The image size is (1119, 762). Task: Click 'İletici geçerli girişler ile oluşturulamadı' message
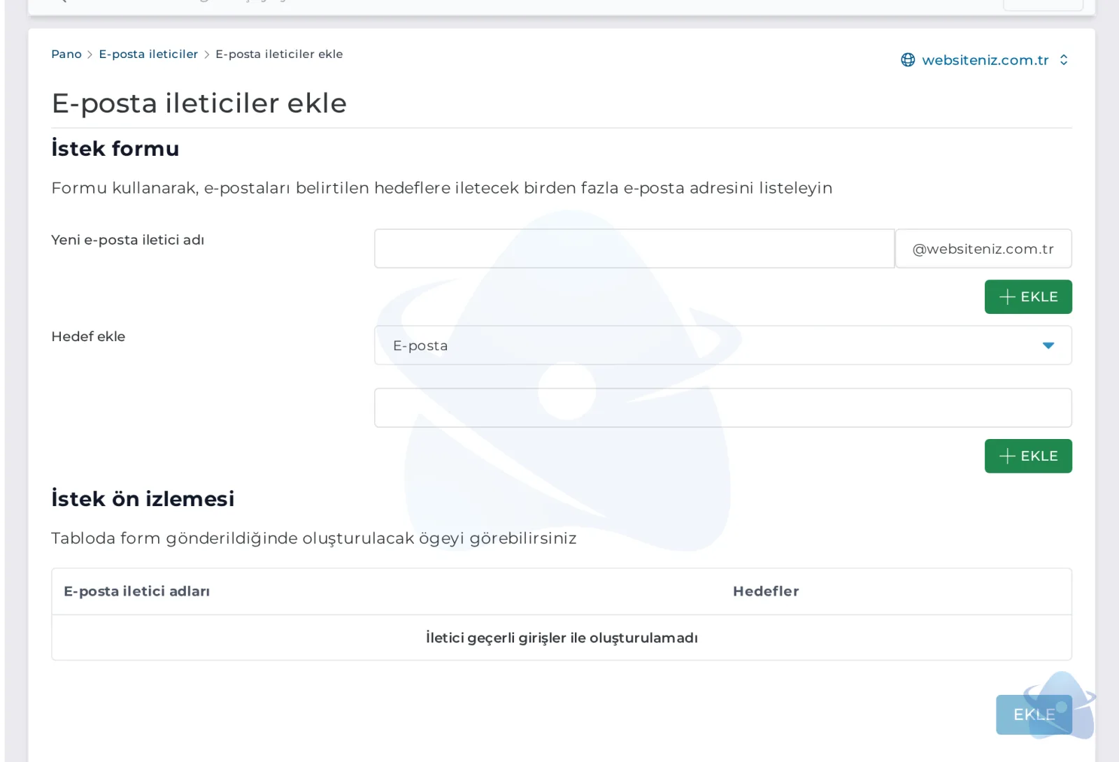(x=562, y=638)
